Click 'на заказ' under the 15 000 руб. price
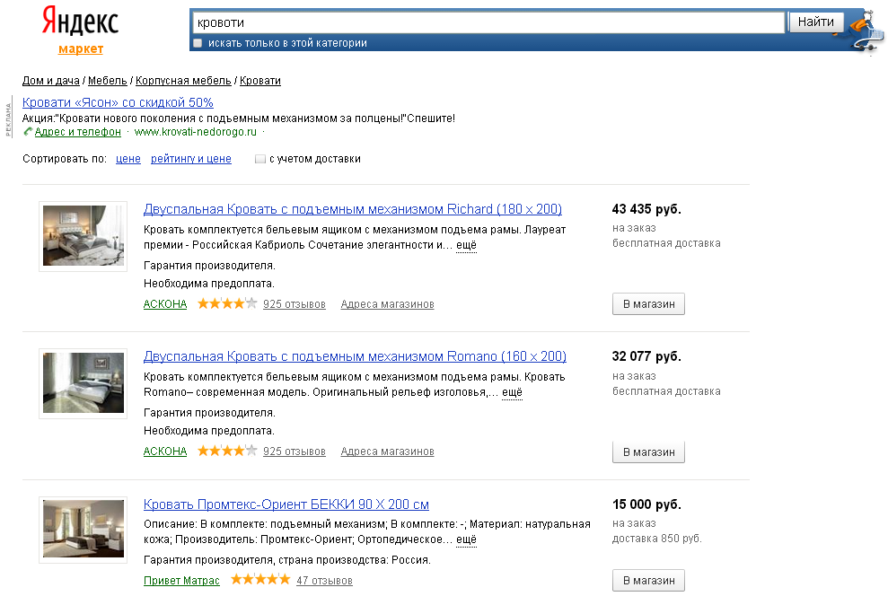This screenshot has height=605, width=888. [634, 523]
